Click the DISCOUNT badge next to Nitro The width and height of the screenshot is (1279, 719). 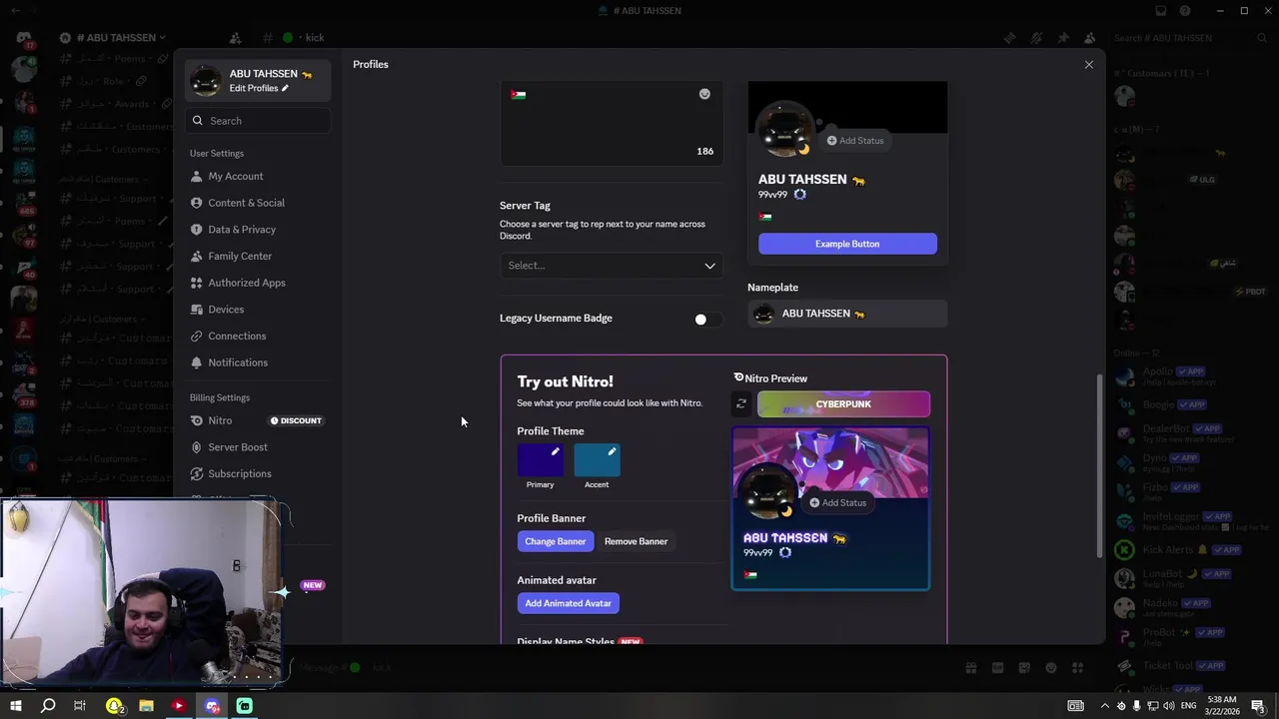(296, 420)
